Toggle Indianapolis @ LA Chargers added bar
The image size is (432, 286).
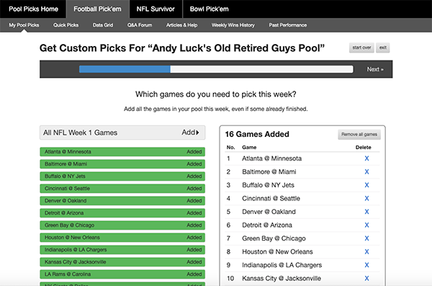122,249
